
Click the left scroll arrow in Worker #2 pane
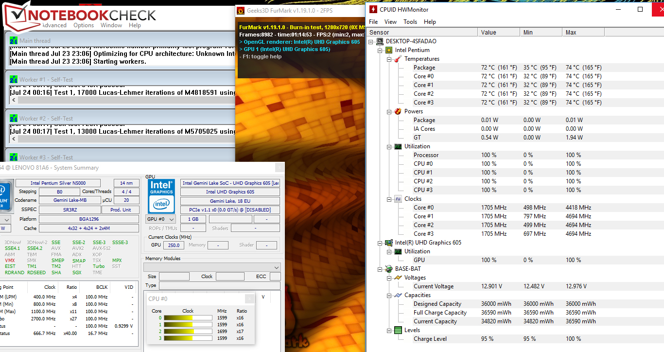click(14, 139)
